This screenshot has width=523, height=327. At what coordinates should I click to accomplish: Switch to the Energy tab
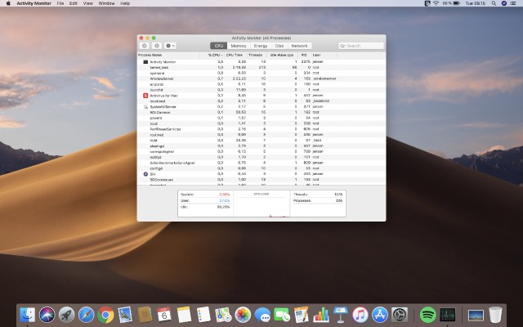(x=261, y=46)
